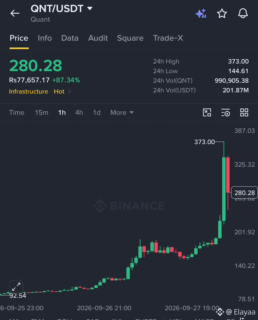Click the Binance logo beside Elayaa
Viewport: 258px width, 320px height.
[220, 312]
